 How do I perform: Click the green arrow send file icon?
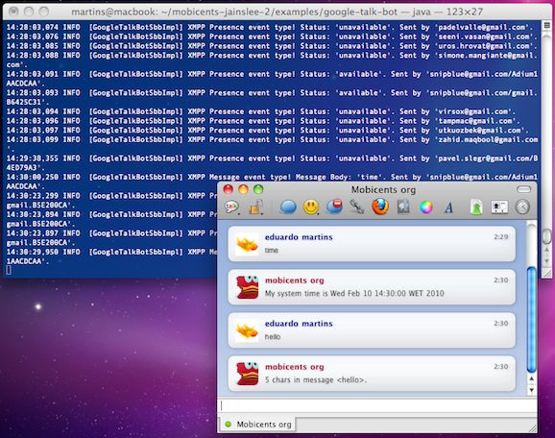[476, 207]
